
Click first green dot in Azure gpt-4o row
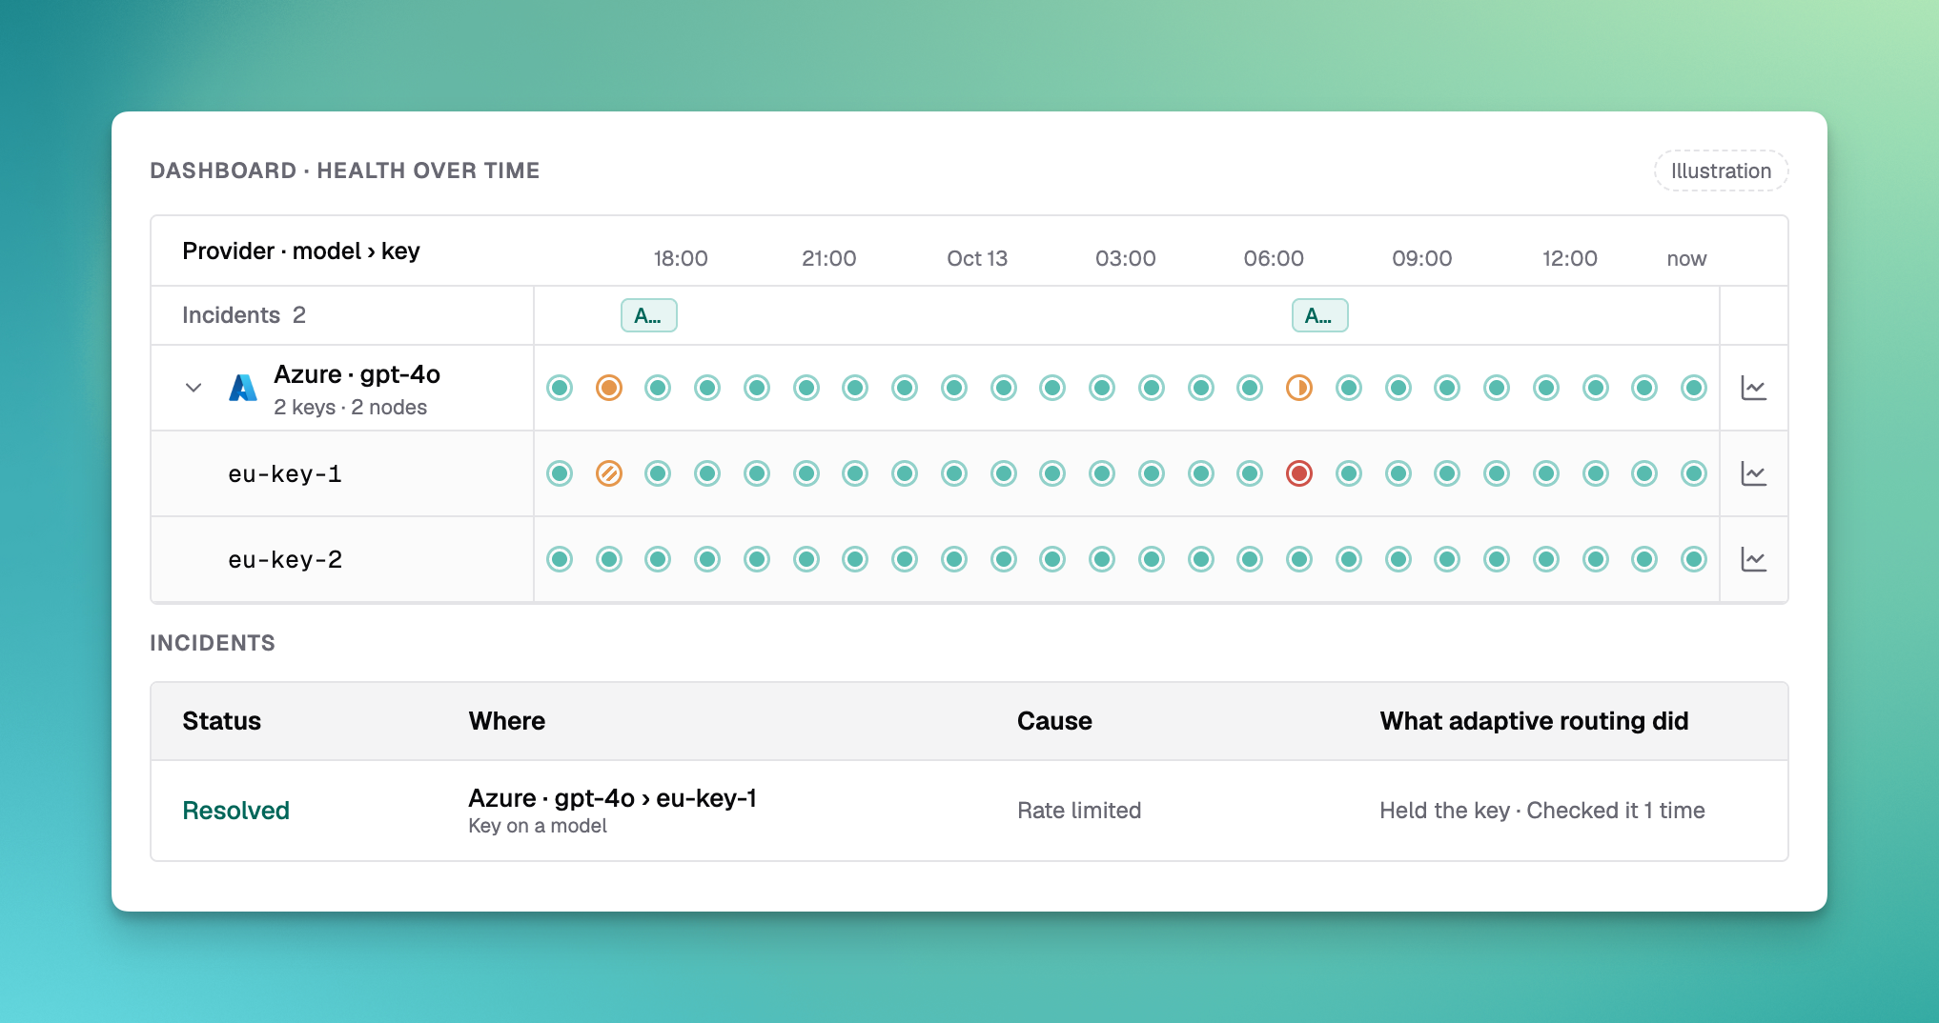(560, 388)
